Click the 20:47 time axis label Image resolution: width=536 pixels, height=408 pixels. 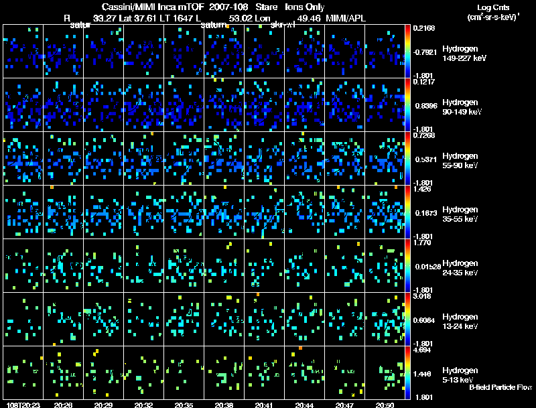[344, 405]
